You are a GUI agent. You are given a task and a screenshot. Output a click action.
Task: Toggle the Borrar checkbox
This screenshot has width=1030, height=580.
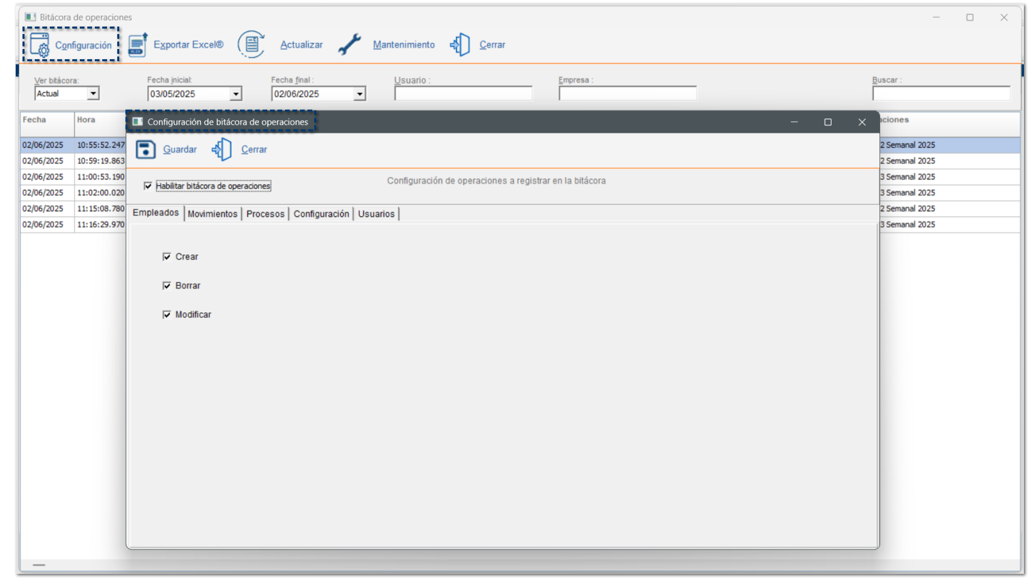pos(166,286)
